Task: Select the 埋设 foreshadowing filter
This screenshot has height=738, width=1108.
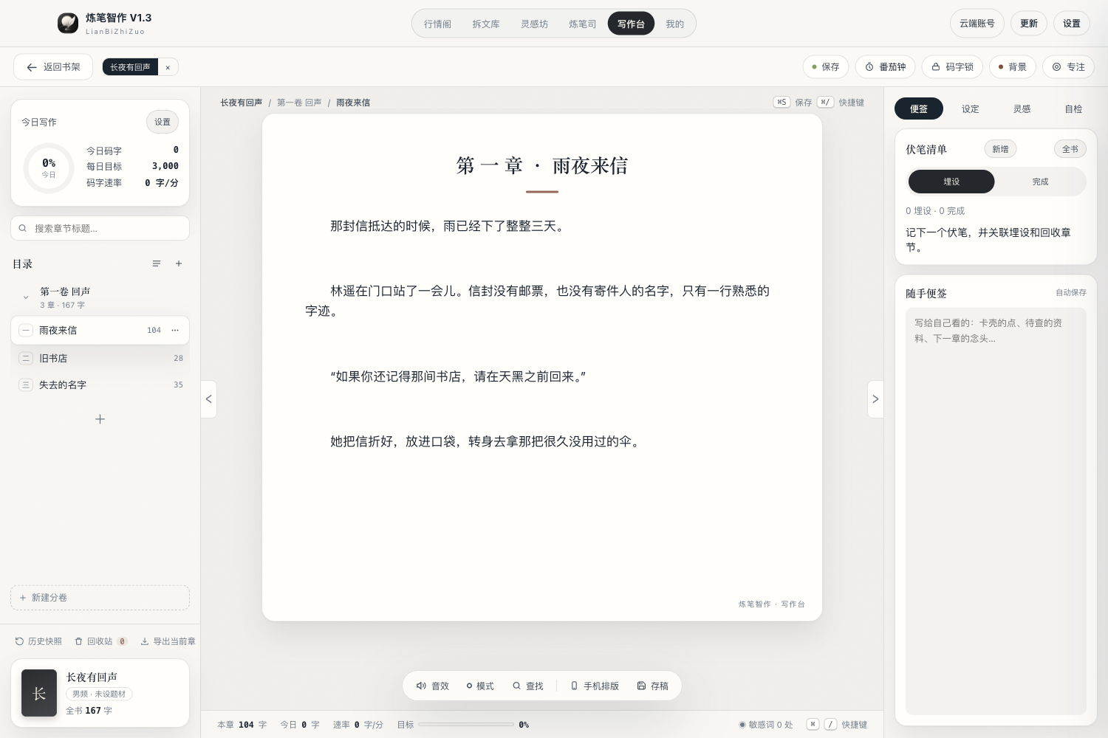Action: tap(951, 182)
